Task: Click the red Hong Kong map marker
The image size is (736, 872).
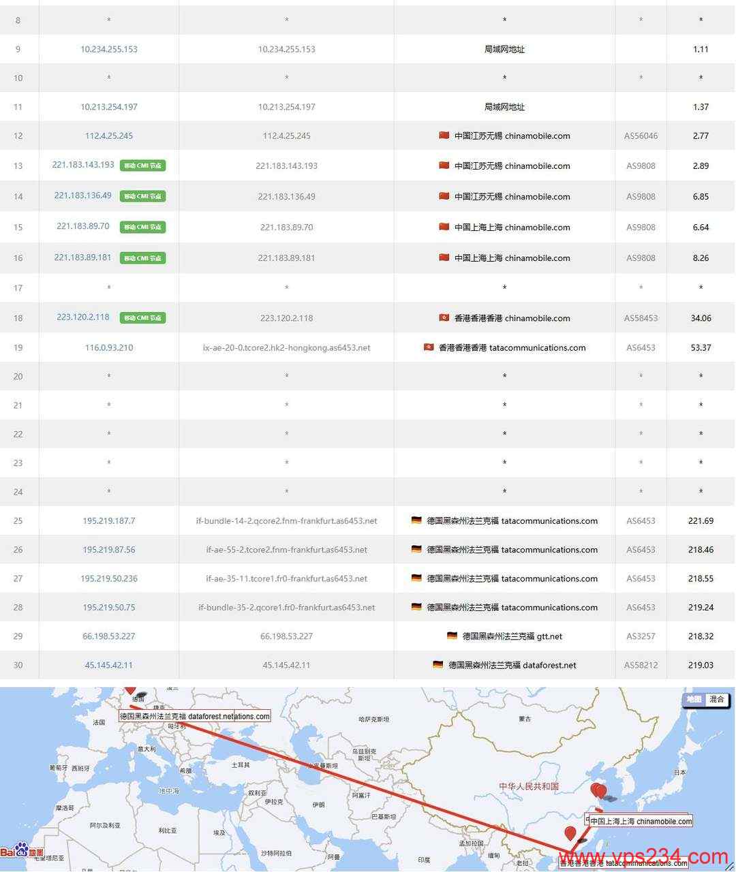Action: point(570,832)
